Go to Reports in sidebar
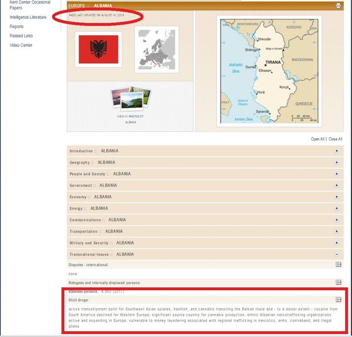 coord(16,26)
